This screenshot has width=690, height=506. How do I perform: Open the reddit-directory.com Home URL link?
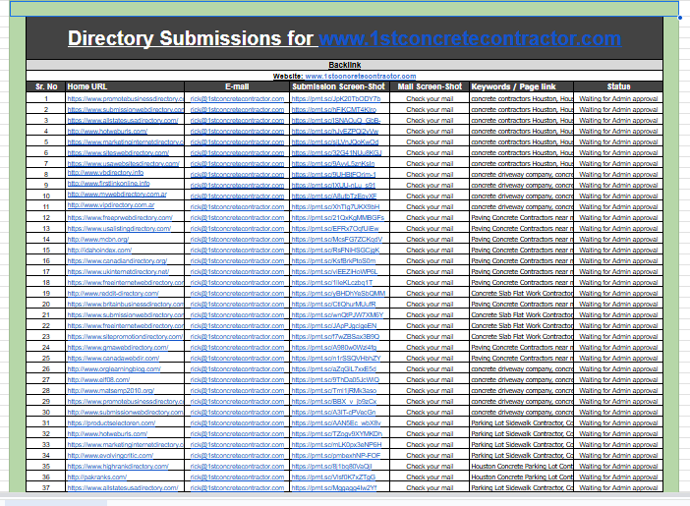pos(113,294)
